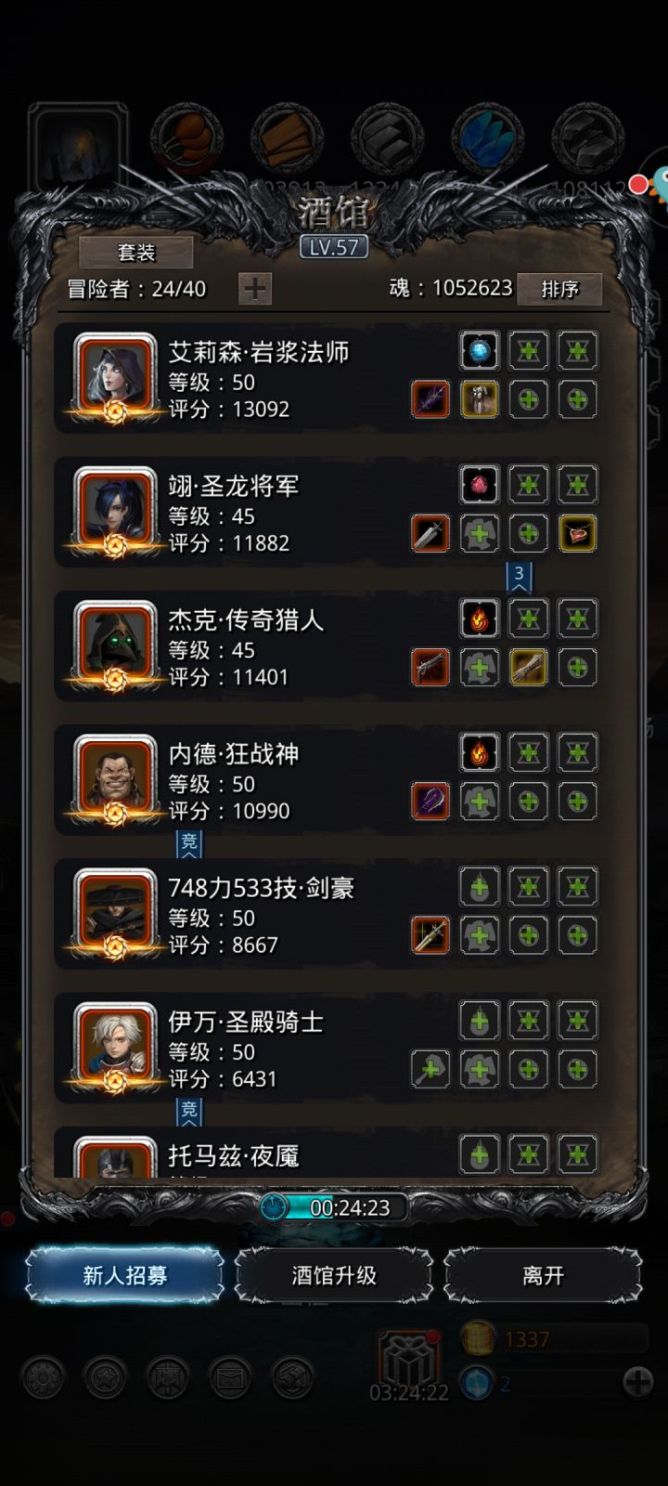This screenshot has height=1486, width=668.
Task: Open the gold armor slot of 艾莉森·岩浆法师
Action: tap(480, 399)
